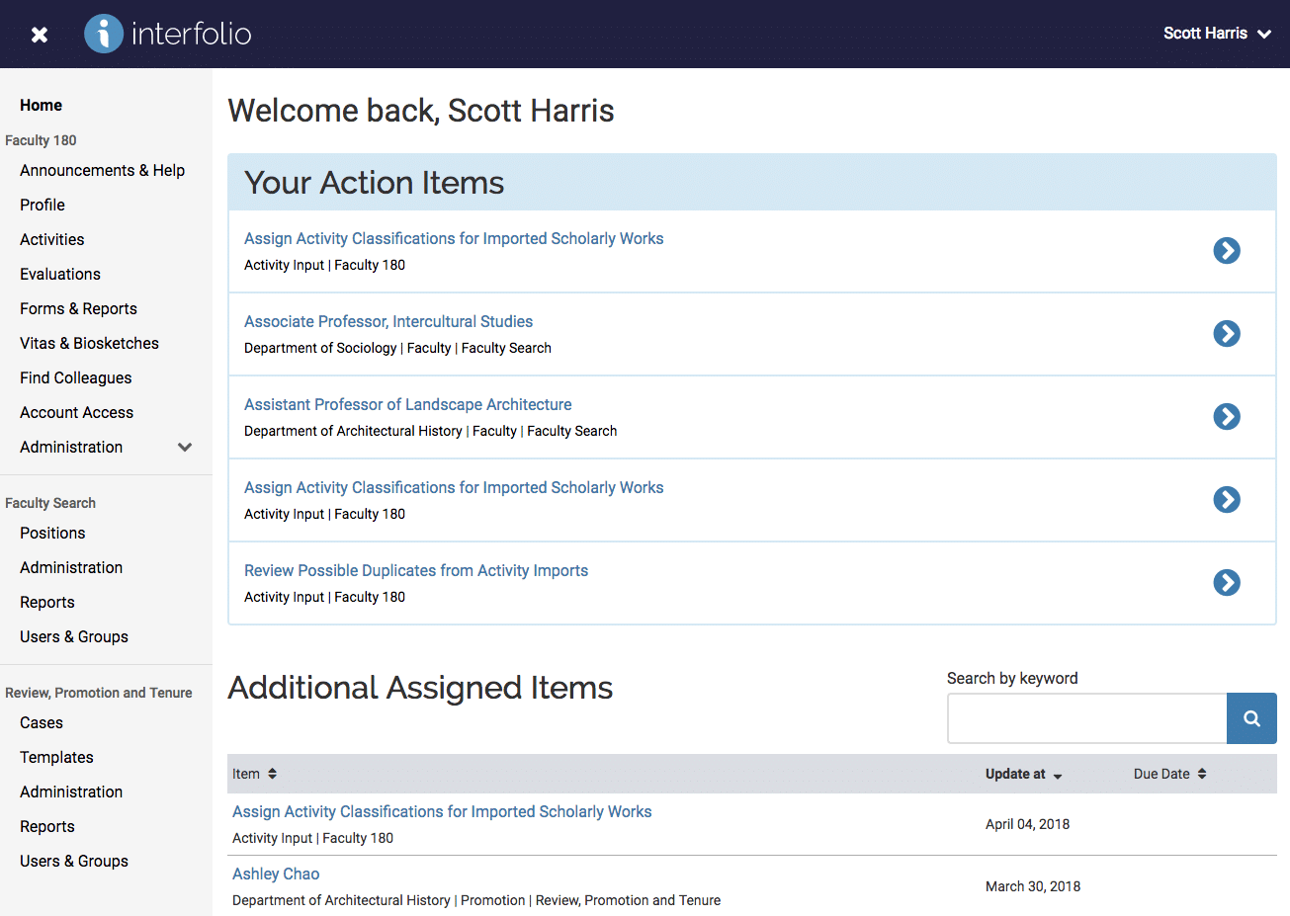
Task: Close the sidebar with the X icon
Action: (x=40, y=35)
